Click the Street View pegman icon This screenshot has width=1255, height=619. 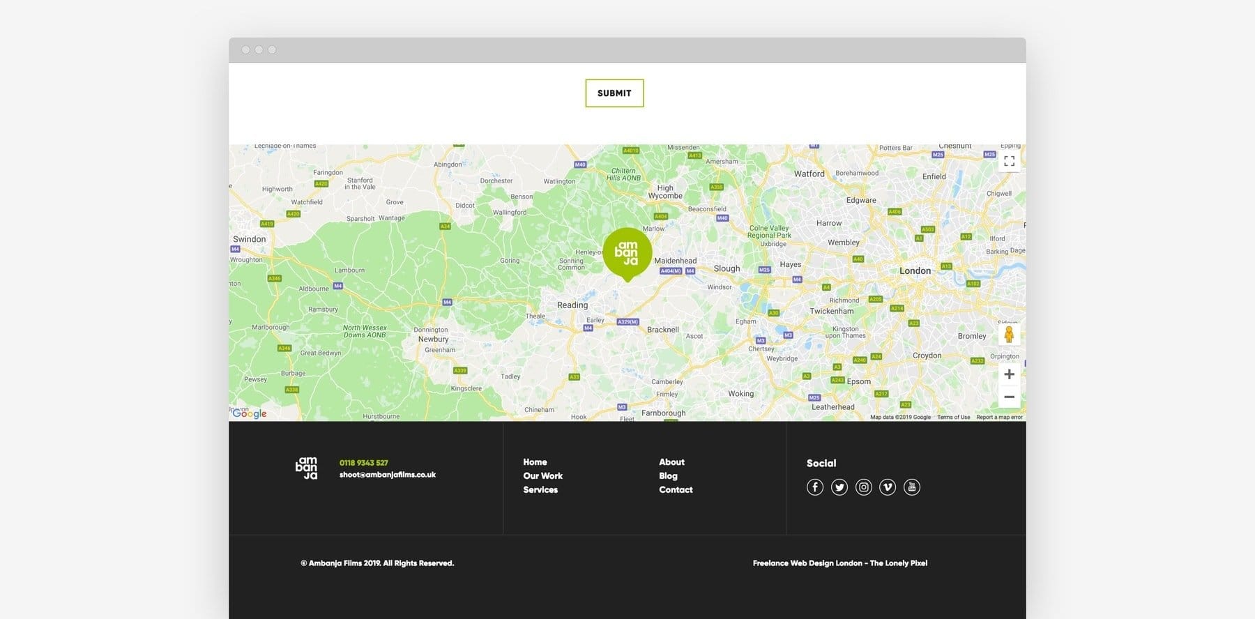tap(1009, 335)
